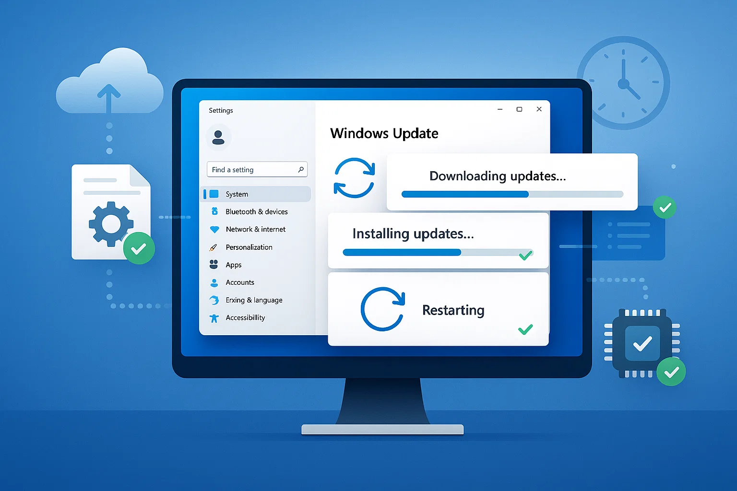Click the green checkmark beside Restarting
Screen dimensions: 737x491
pos(525,329)
